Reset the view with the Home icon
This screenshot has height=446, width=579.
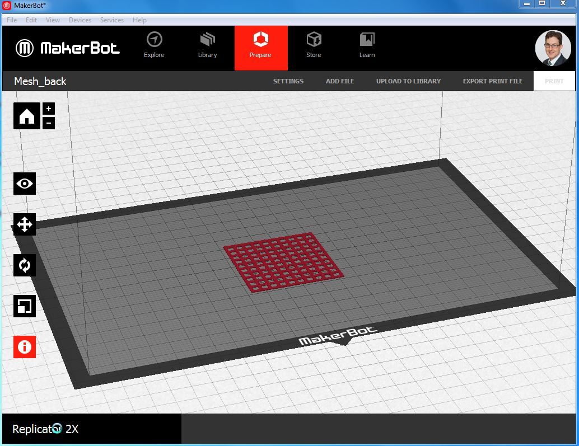point(26,115)
